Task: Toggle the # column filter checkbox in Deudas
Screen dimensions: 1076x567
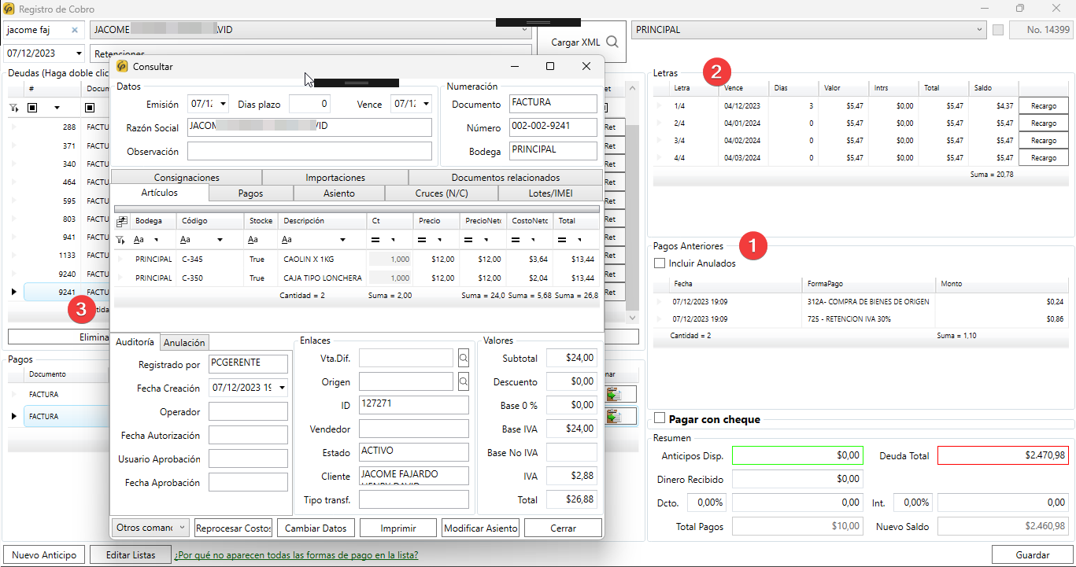Action: click(x=32, y=107)
